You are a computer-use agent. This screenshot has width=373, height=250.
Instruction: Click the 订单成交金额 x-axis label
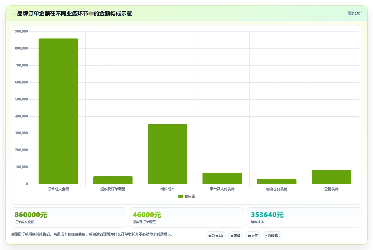pos(58,189)
